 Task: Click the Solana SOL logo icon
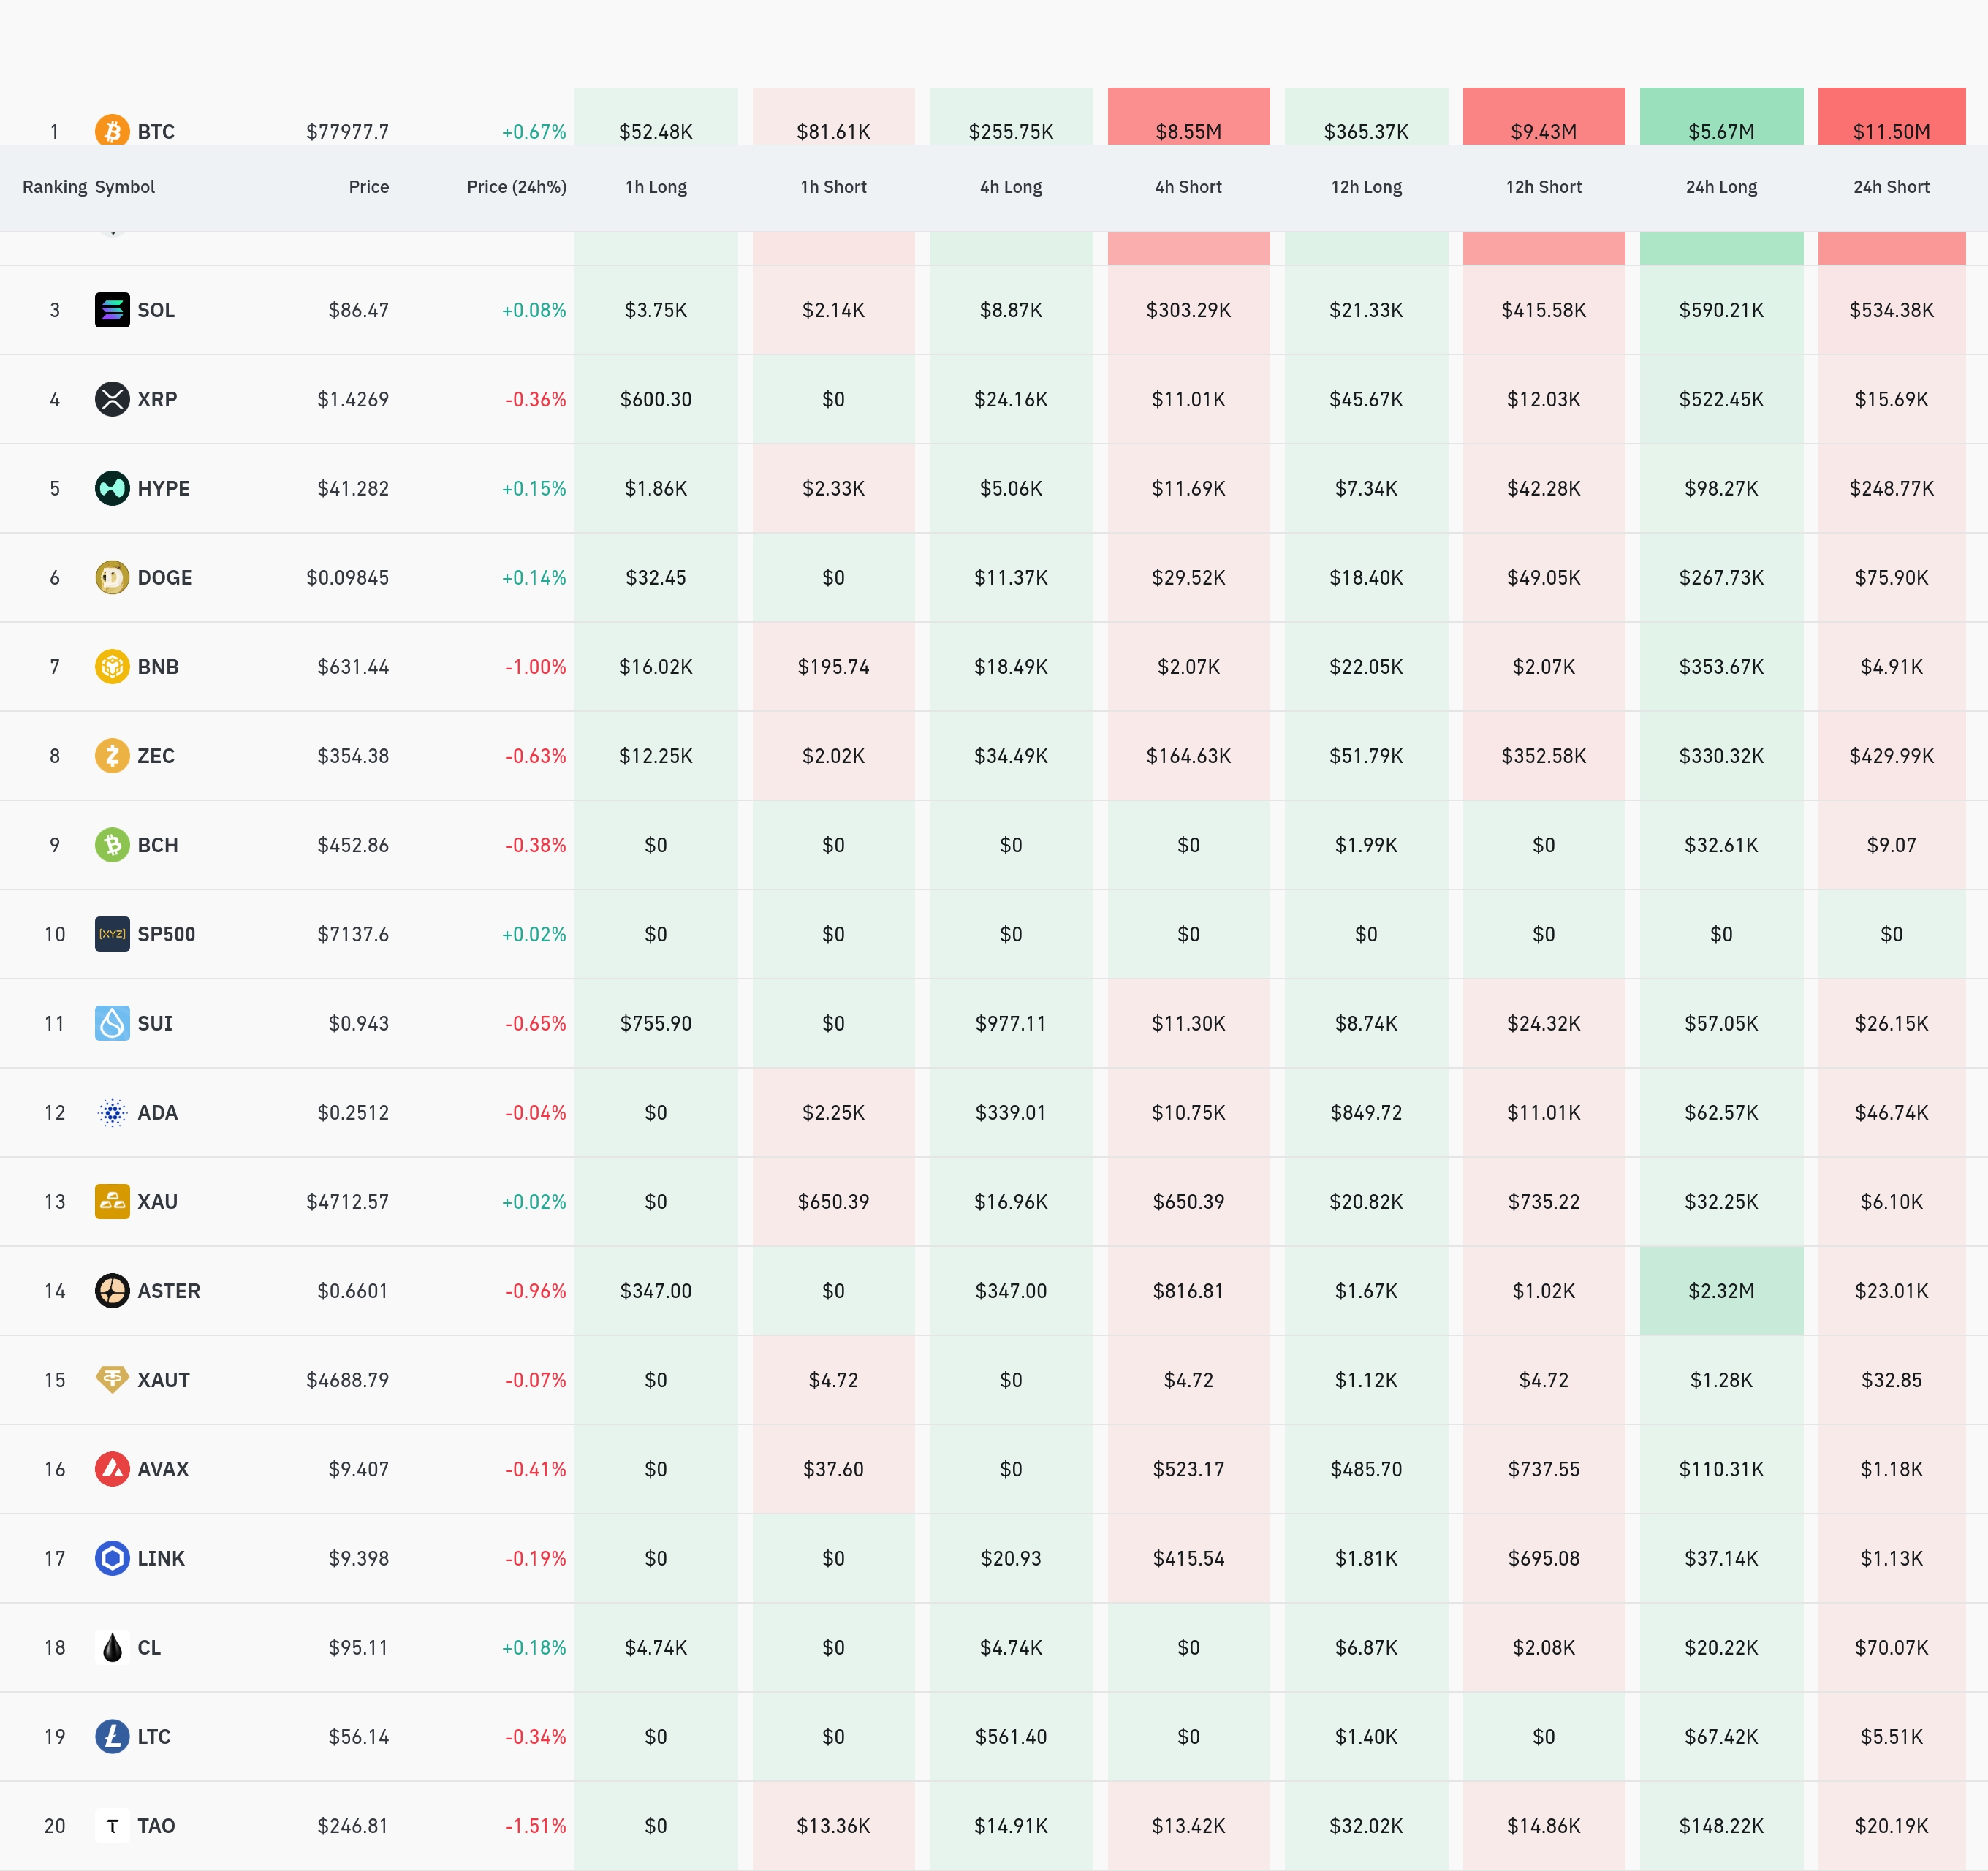pyautogui.click(x=112, y=310)
